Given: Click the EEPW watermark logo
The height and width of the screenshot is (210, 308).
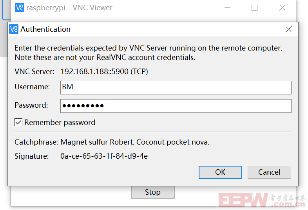Looking at the screenshot, I should click(x=243, y=200).
